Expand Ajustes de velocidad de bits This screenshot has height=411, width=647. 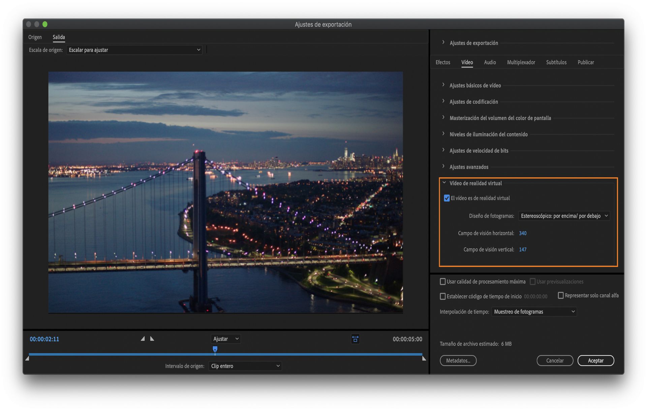pos(479,151)
